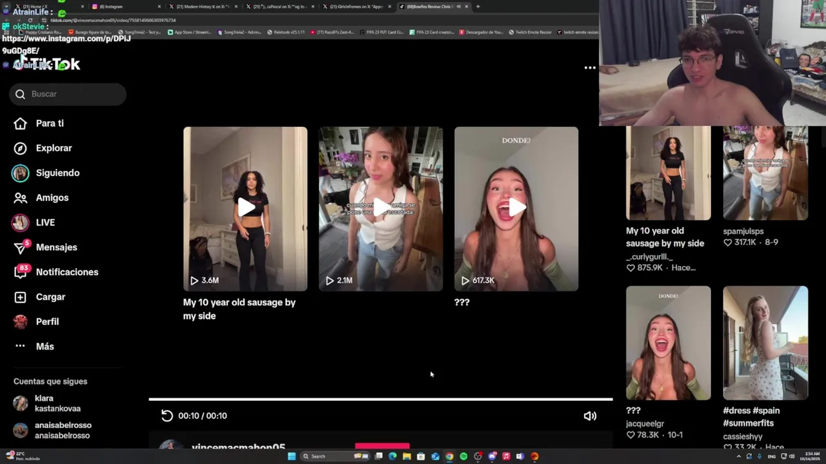Open the weather widget showing 22°C
826x464 pixels.
click(23, 456)
